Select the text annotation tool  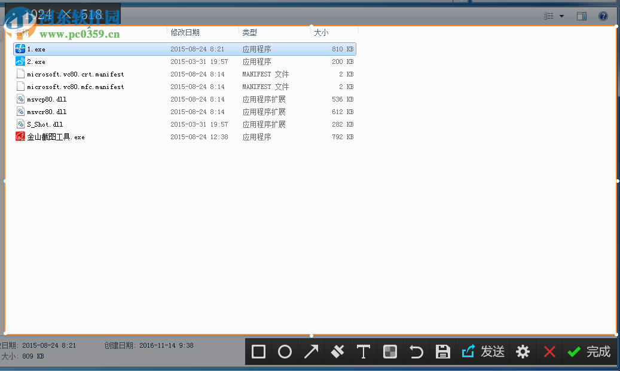click(x=363, y=351)
